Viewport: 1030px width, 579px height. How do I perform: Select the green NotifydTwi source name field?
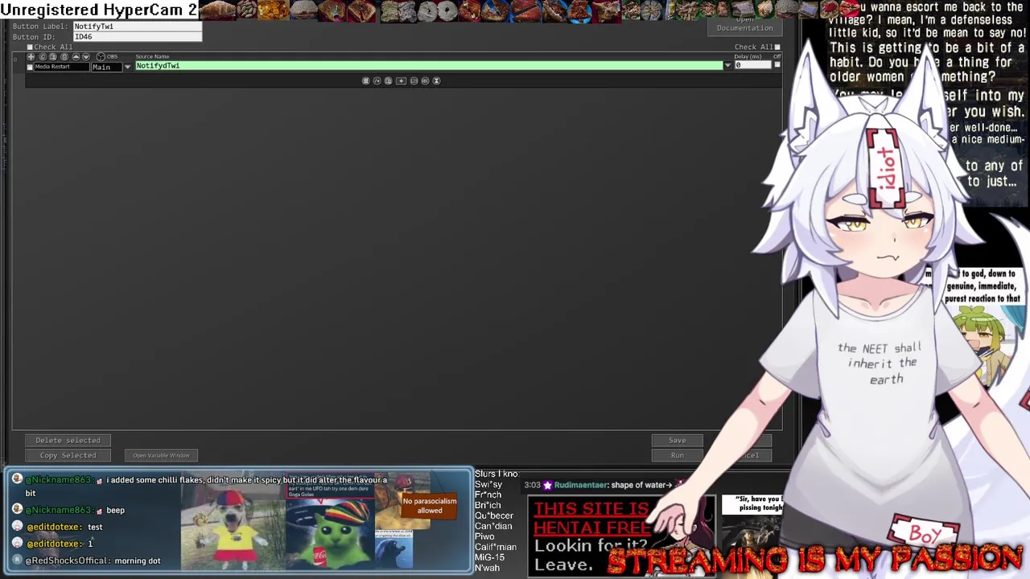click(429, 65)
